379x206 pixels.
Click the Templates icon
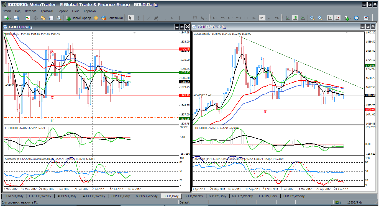(x=366, y=18)
